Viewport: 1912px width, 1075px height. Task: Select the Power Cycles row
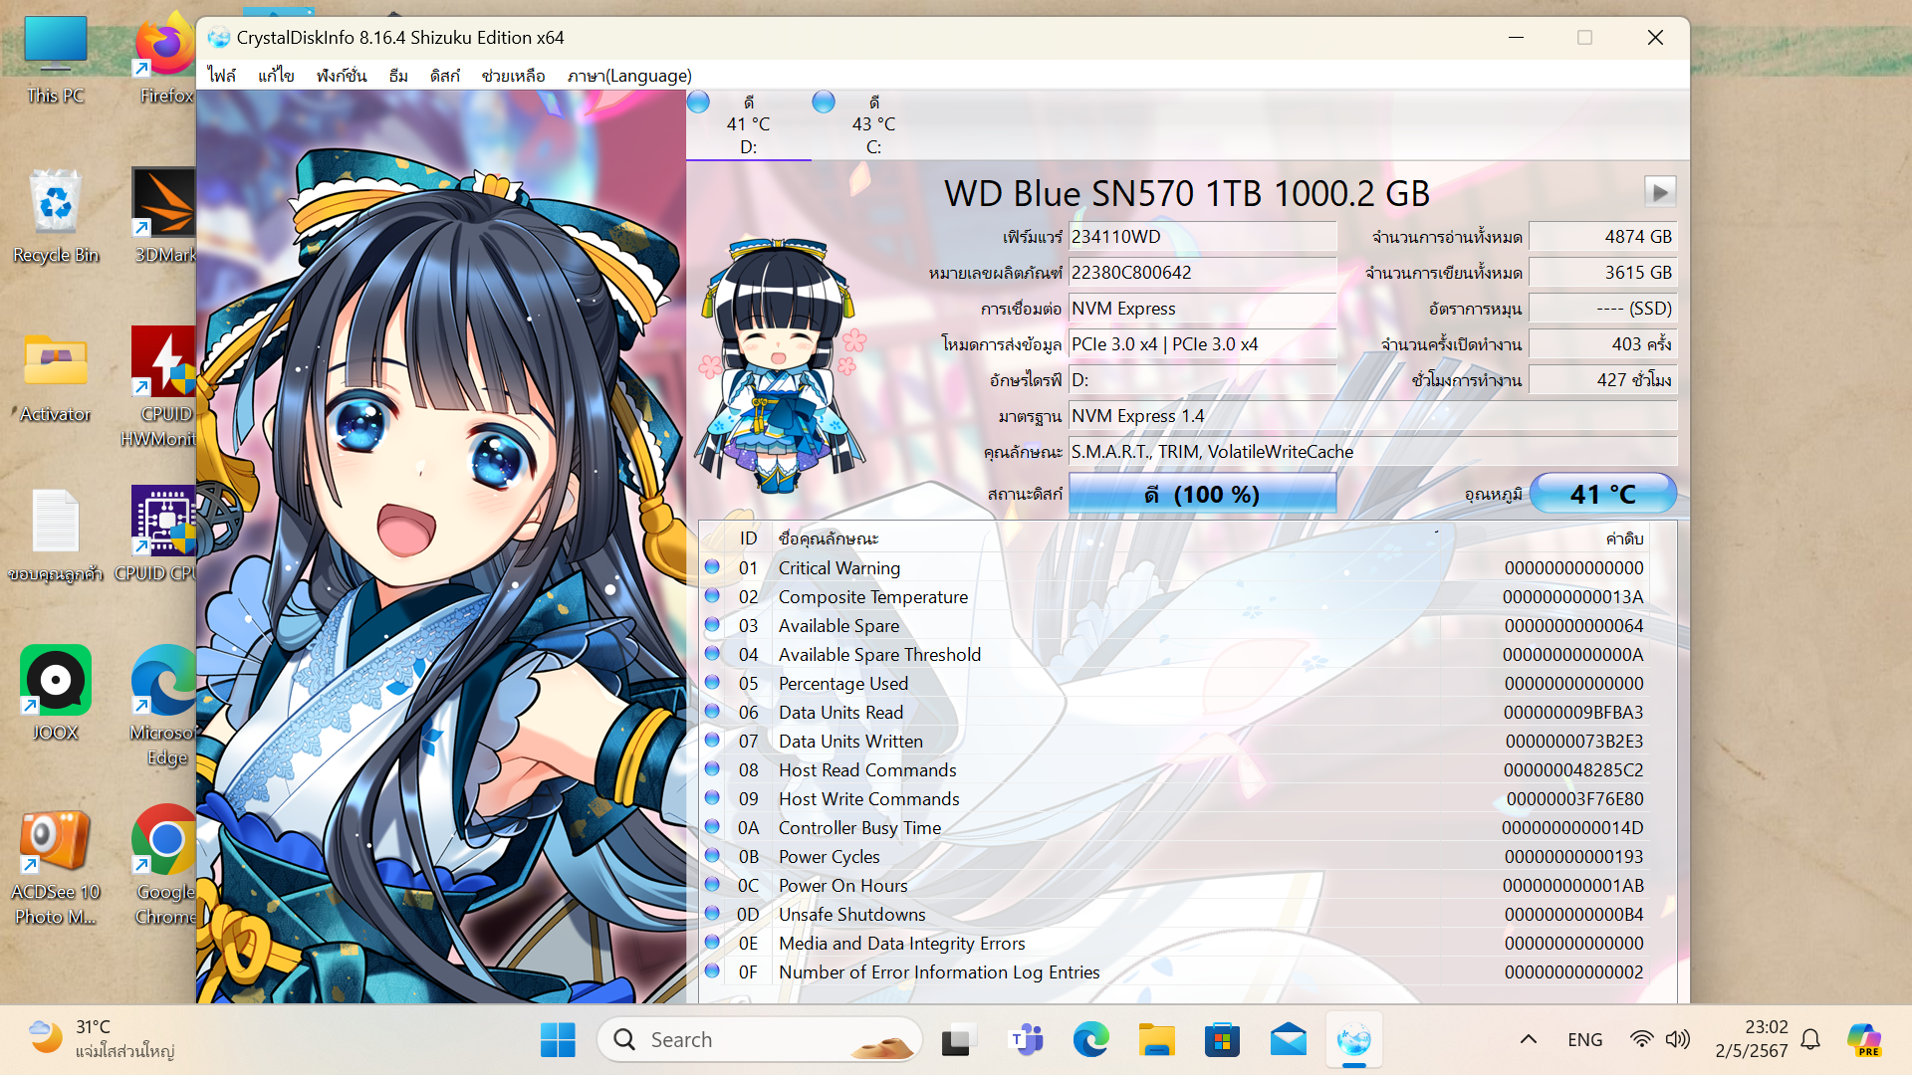(1175, 856)
